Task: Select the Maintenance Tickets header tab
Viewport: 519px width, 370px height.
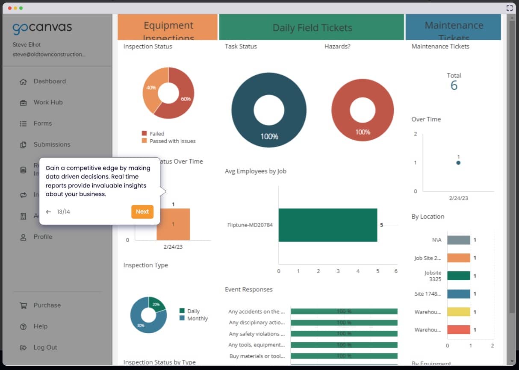Action: pos(453,27)
